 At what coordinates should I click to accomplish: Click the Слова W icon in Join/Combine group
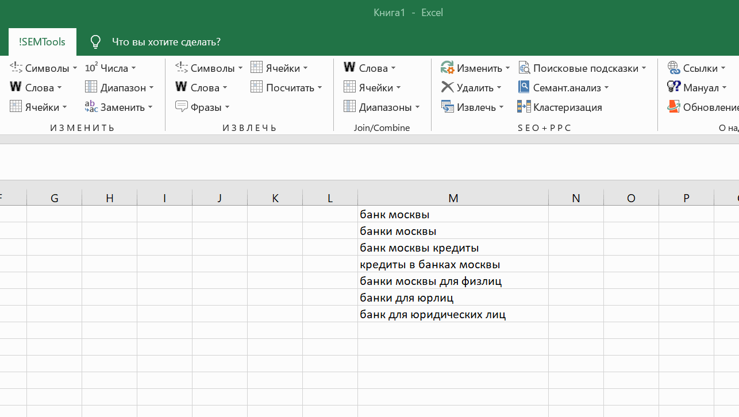click(x=349, y=68)
